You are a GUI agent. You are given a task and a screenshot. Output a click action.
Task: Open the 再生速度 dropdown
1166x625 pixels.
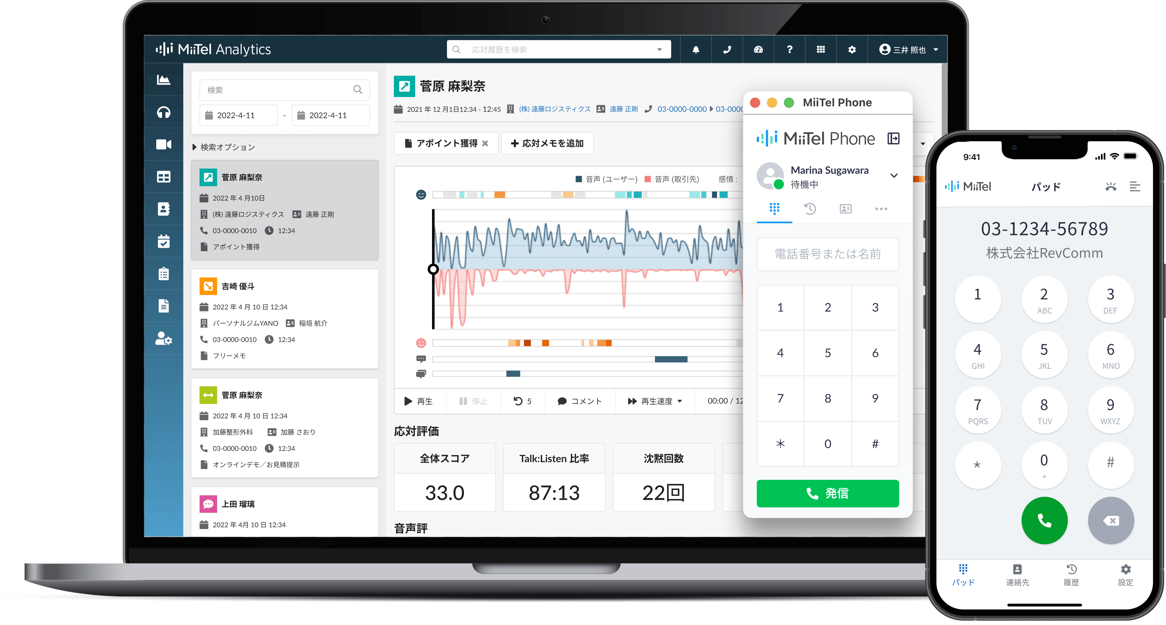tap(655, 401)
